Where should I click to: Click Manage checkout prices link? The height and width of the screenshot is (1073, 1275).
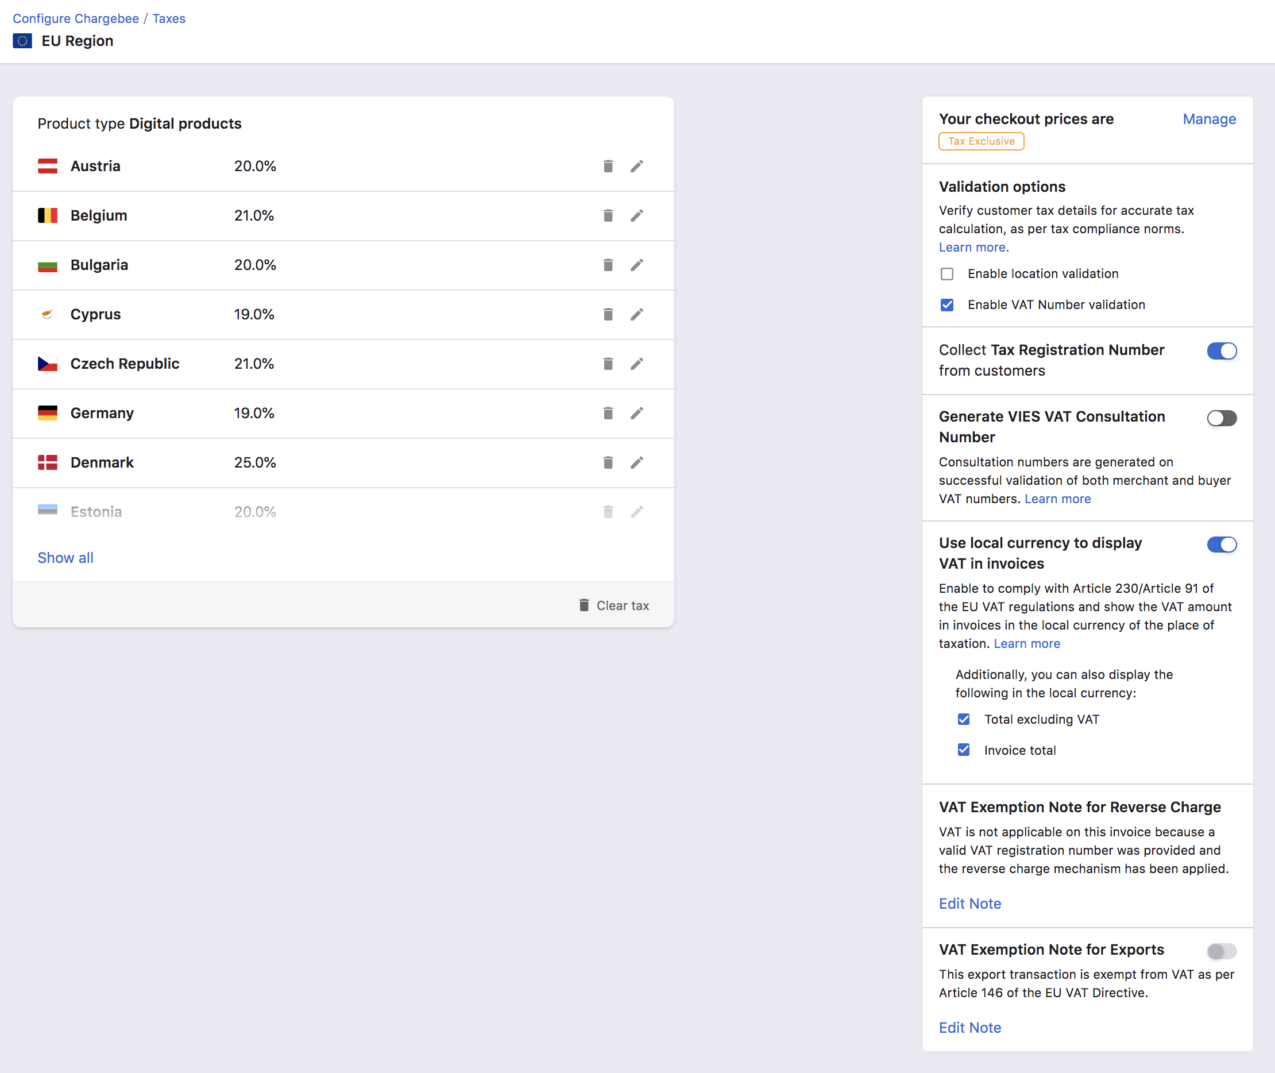point(1210,119)
